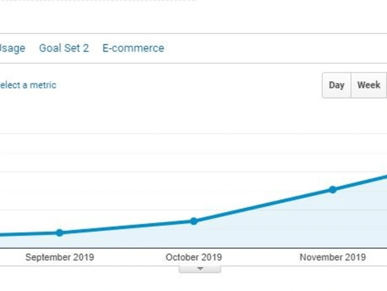Click the September 2019 axis label
387x291 pixels.
click(x=60, y=257)
